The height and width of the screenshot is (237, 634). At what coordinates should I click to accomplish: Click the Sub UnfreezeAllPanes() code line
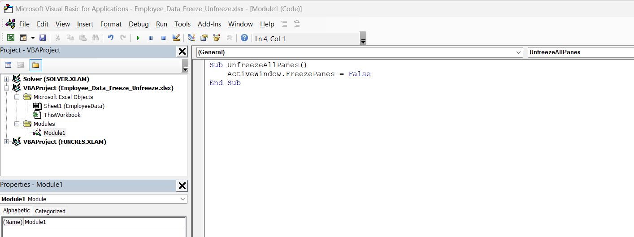[258, 65]
